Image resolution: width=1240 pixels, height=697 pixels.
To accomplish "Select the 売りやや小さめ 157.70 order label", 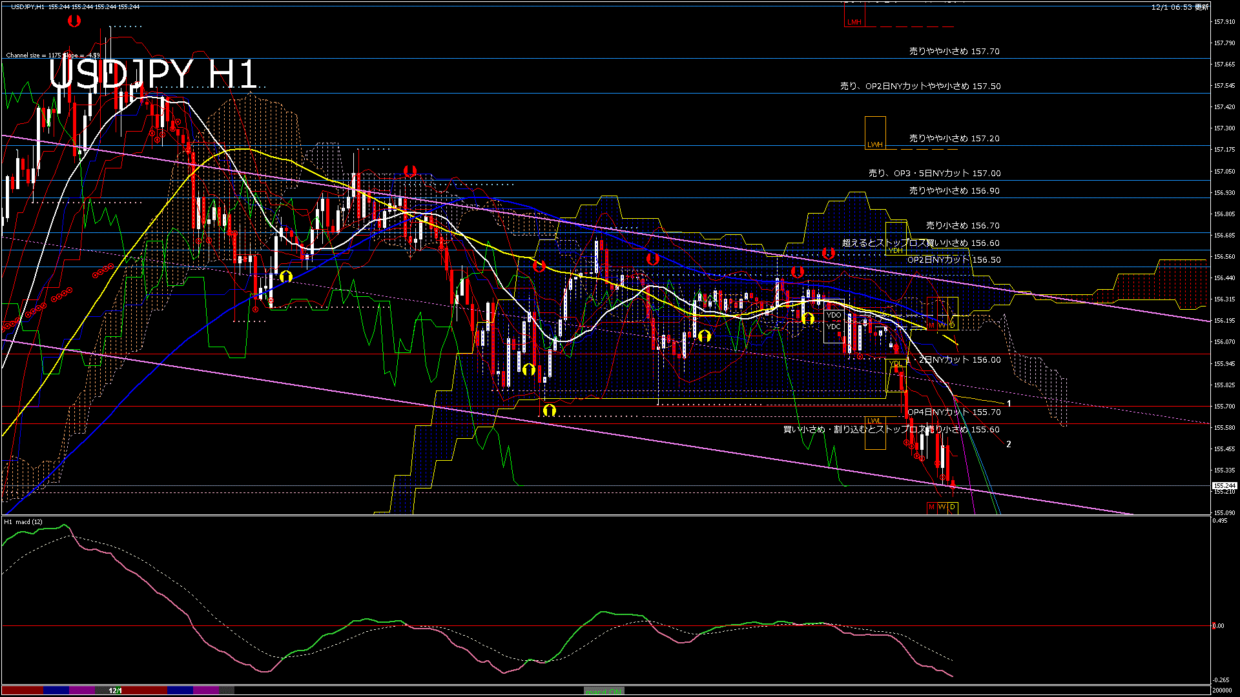I will click(954, 51).
